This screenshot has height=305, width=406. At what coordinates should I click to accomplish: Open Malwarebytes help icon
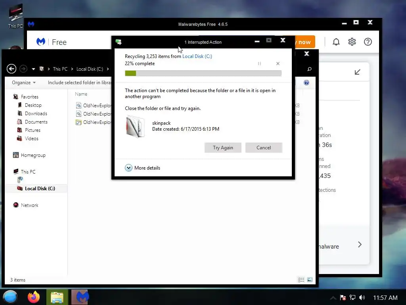tap(368, 42)
